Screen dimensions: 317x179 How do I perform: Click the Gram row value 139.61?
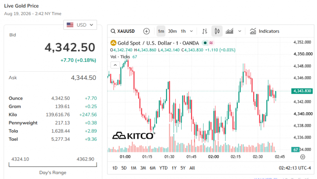62,106
